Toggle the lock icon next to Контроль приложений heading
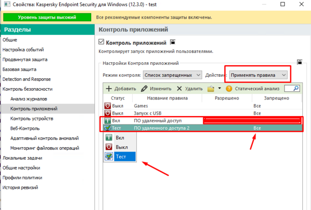The width and height of the screenshot is (311, 210). click(x=173, y=43)
